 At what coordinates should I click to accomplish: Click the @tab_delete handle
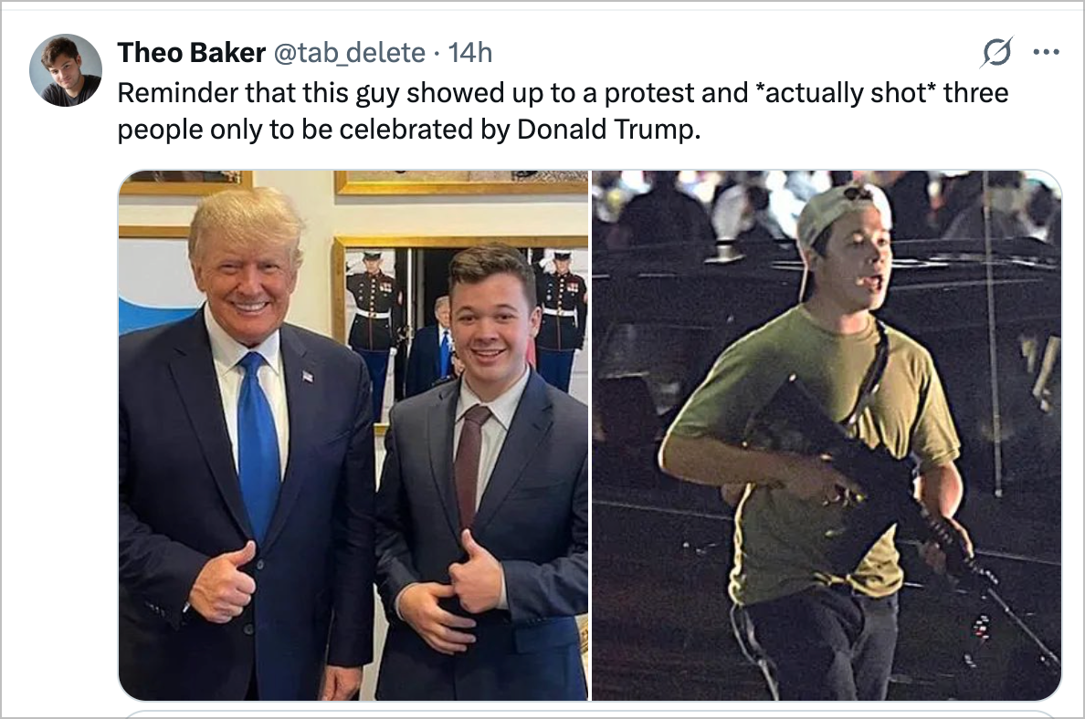point(349,54)
